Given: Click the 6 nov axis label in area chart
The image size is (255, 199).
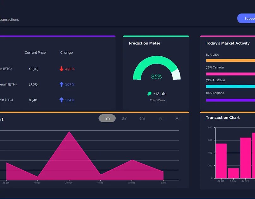Looking at the screenshot, I should [37, 183].
